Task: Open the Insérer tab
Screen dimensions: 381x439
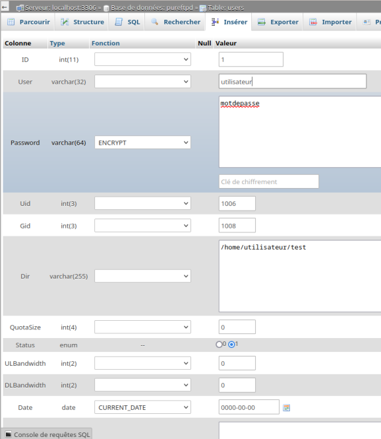Action: (229, 22)
